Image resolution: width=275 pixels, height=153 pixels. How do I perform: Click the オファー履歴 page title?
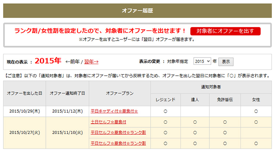point(137,11)
